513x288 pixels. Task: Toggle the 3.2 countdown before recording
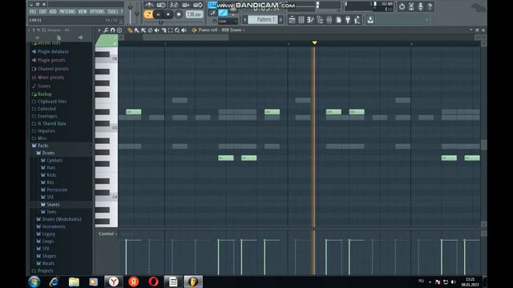173,5
